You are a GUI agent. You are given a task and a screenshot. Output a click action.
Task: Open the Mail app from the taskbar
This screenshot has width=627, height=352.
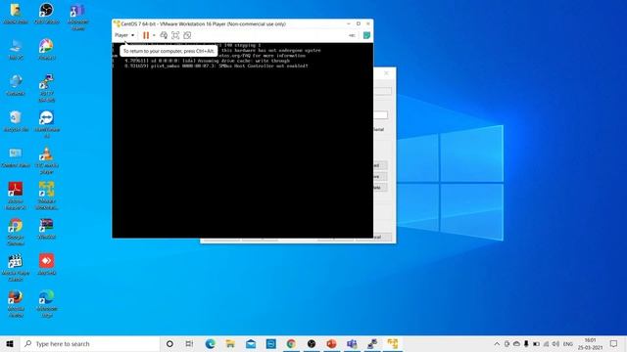point(251,343)
